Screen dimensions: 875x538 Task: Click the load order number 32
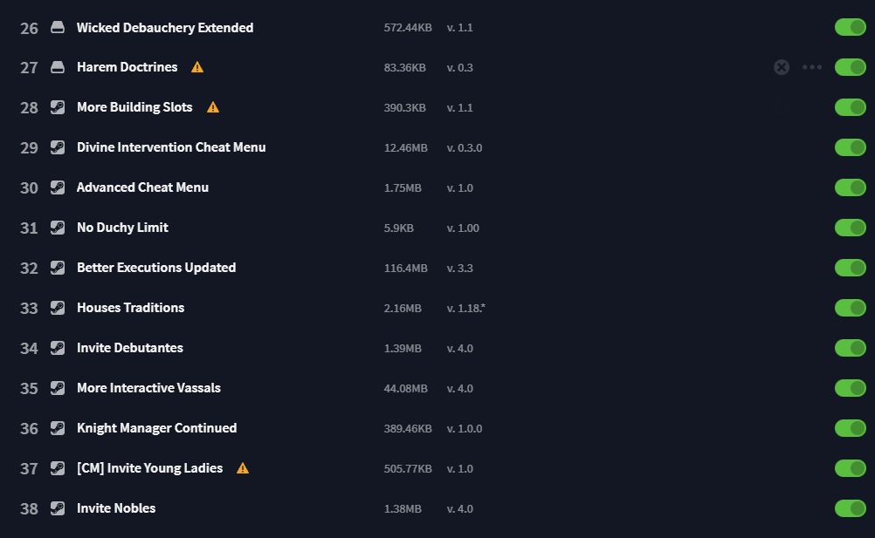(29, 269)
